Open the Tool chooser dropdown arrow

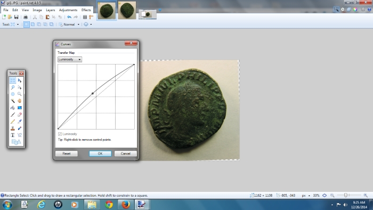click(x=18, y=25)
